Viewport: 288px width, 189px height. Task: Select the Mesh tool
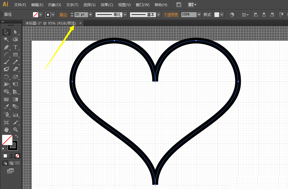click(6, 99)
